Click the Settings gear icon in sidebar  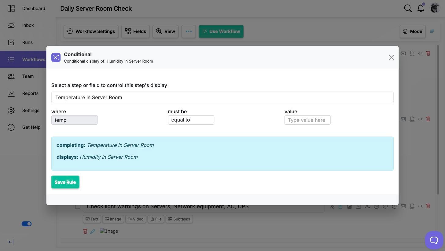(x=11, y=111)
